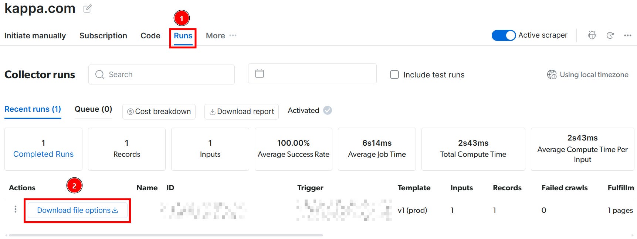Screen dimensions: 637x239
Task: Click the horizontal table scrollbar
Action: (166, 235)
